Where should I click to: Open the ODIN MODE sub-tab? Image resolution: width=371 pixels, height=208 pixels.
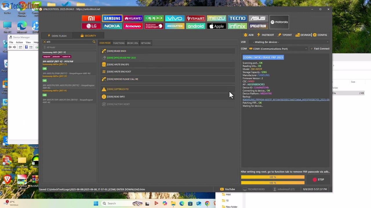pyautogui.click(x=105, y=43)
